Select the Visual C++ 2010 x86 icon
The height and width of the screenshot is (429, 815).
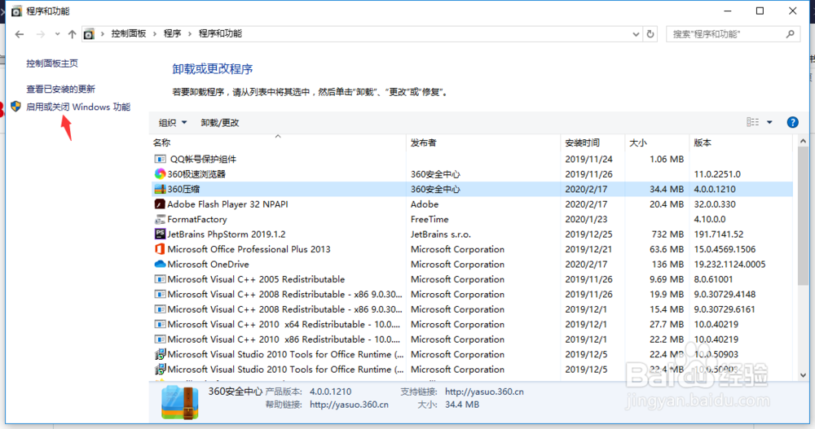[x=160, y=339]
